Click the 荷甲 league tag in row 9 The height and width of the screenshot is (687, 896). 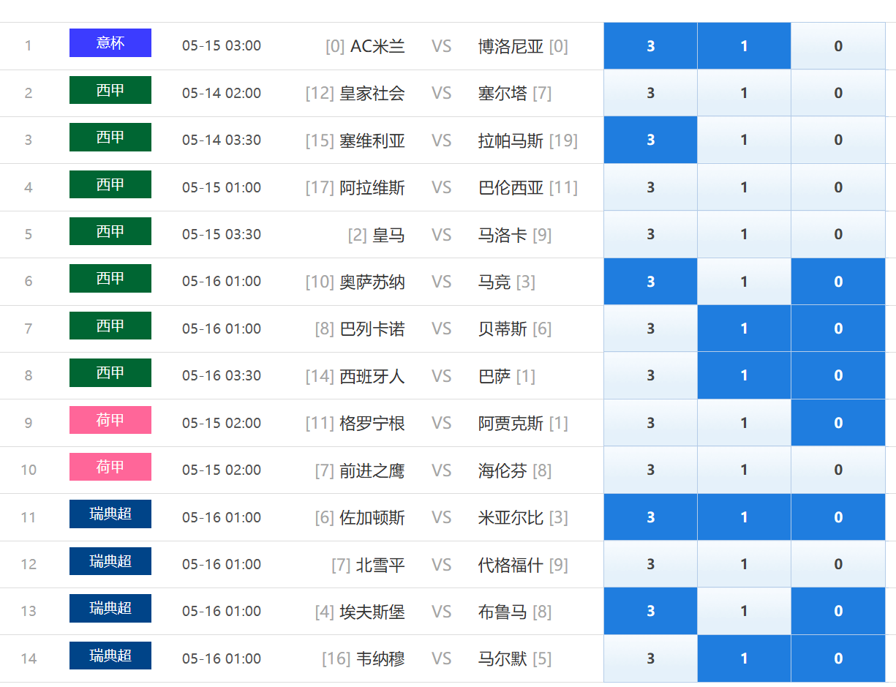(110, 420)
